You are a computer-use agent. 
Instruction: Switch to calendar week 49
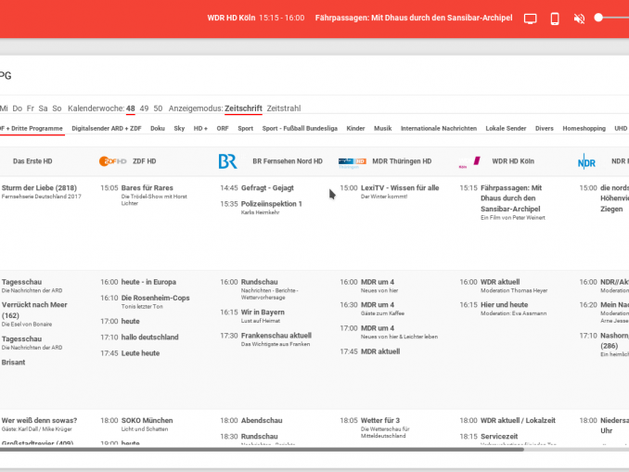(x=144, y=108)
